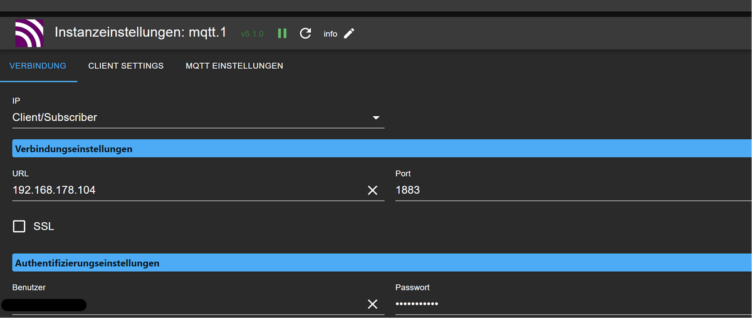Viewport: 752px width, 318px height.
Task: Click into the Port field showing 1883
Action: (x=564, y=190)
